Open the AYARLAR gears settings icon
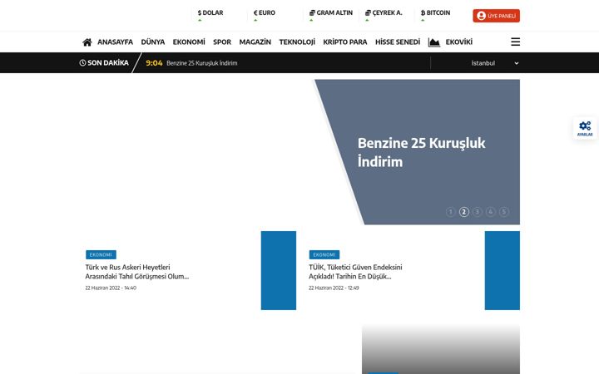Image resolution: width=599 pixels, height=374 pixels. [585, 128]
